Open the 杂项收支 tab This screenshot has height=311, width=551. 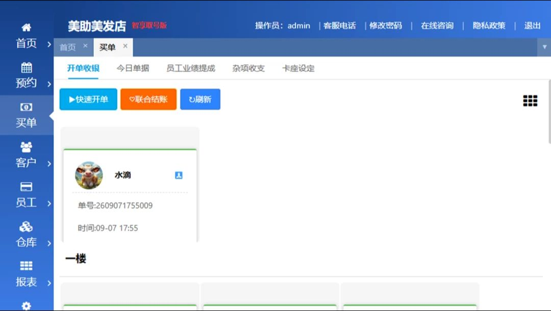pyautogui.click(x=248, y=68)
